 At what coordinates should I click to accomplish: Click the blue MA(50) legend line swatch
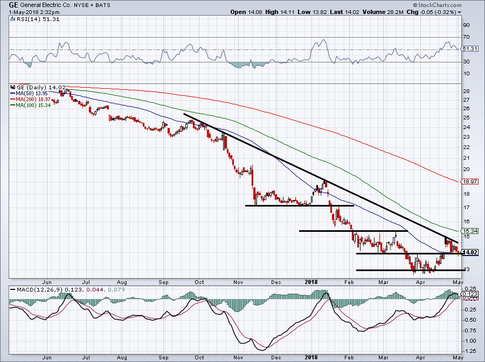point(13,93)
